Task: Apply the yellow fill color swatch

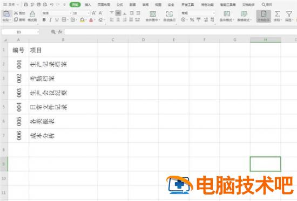Action: 82,19
